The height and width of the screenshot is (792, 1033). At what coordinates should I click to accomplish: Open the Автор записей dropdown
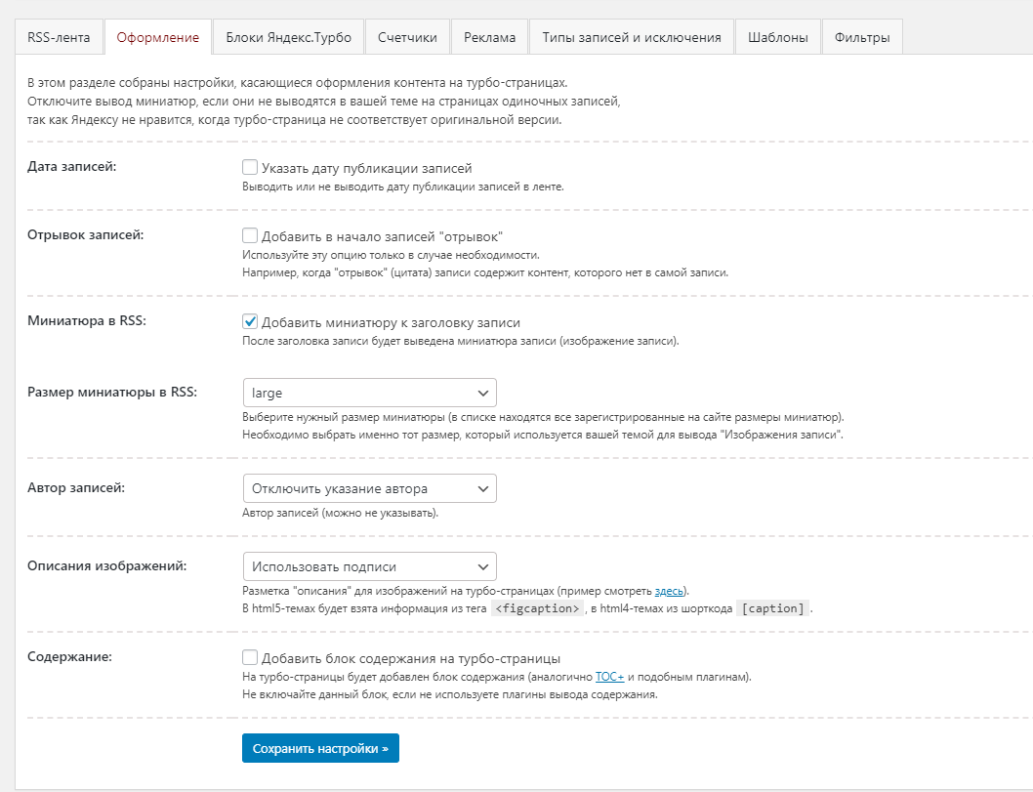pyautogui.click(x=369, y=488)
